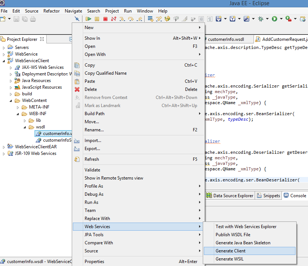Click the Resume debug toolbar icon

coord(88,19)
